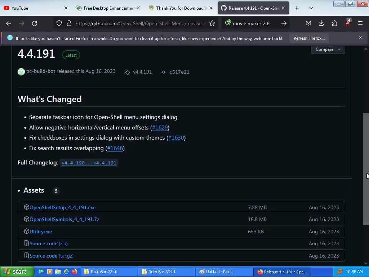Viewport: 369px width, 277px height.
Task: Open the Firefox downloads panel
Action: pos(321,23)
